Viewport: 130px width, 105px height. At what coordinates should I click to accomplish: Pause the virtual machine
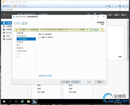(x=15, y=6)
